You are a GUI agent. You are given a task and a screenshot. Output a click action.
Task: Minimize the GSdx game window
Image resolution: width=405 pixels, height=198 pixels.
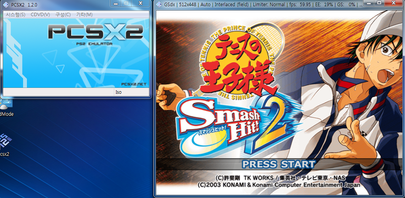369,3
